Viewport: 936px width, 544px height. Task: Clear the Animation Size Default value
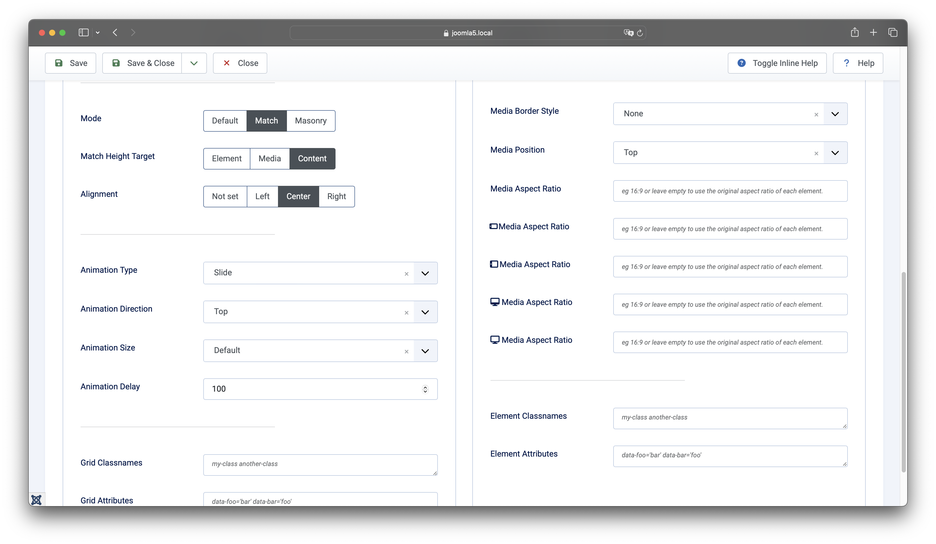(406, 351)
